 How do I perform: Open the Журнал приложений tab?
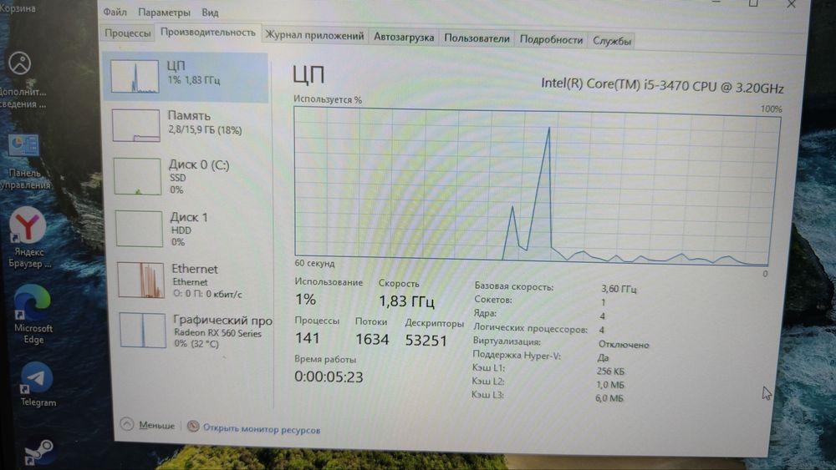(x=314, y=36)
